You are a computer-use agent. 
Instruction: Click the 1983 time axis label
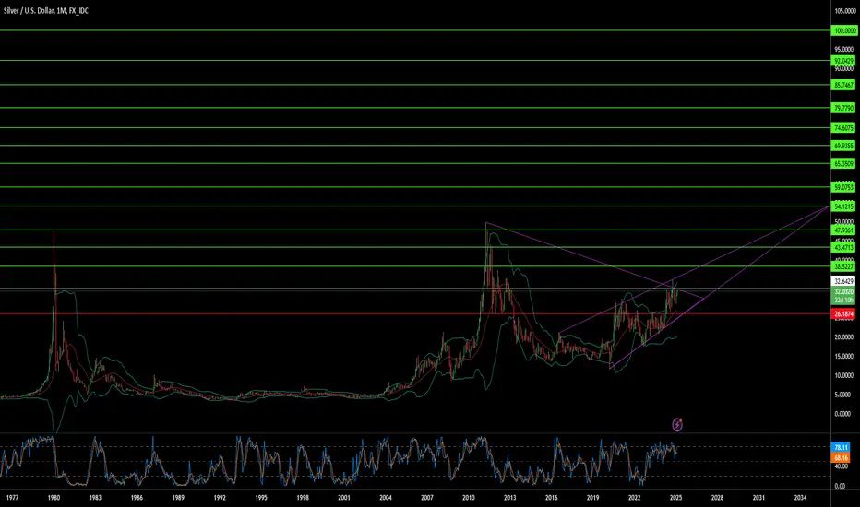(x=95, y=498)
